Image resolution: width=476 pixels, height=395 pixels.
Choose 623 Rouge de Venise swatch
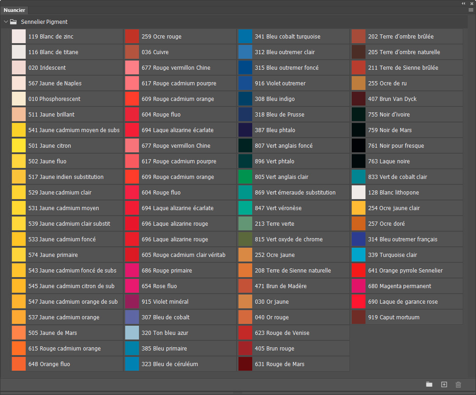pos(293,333)
